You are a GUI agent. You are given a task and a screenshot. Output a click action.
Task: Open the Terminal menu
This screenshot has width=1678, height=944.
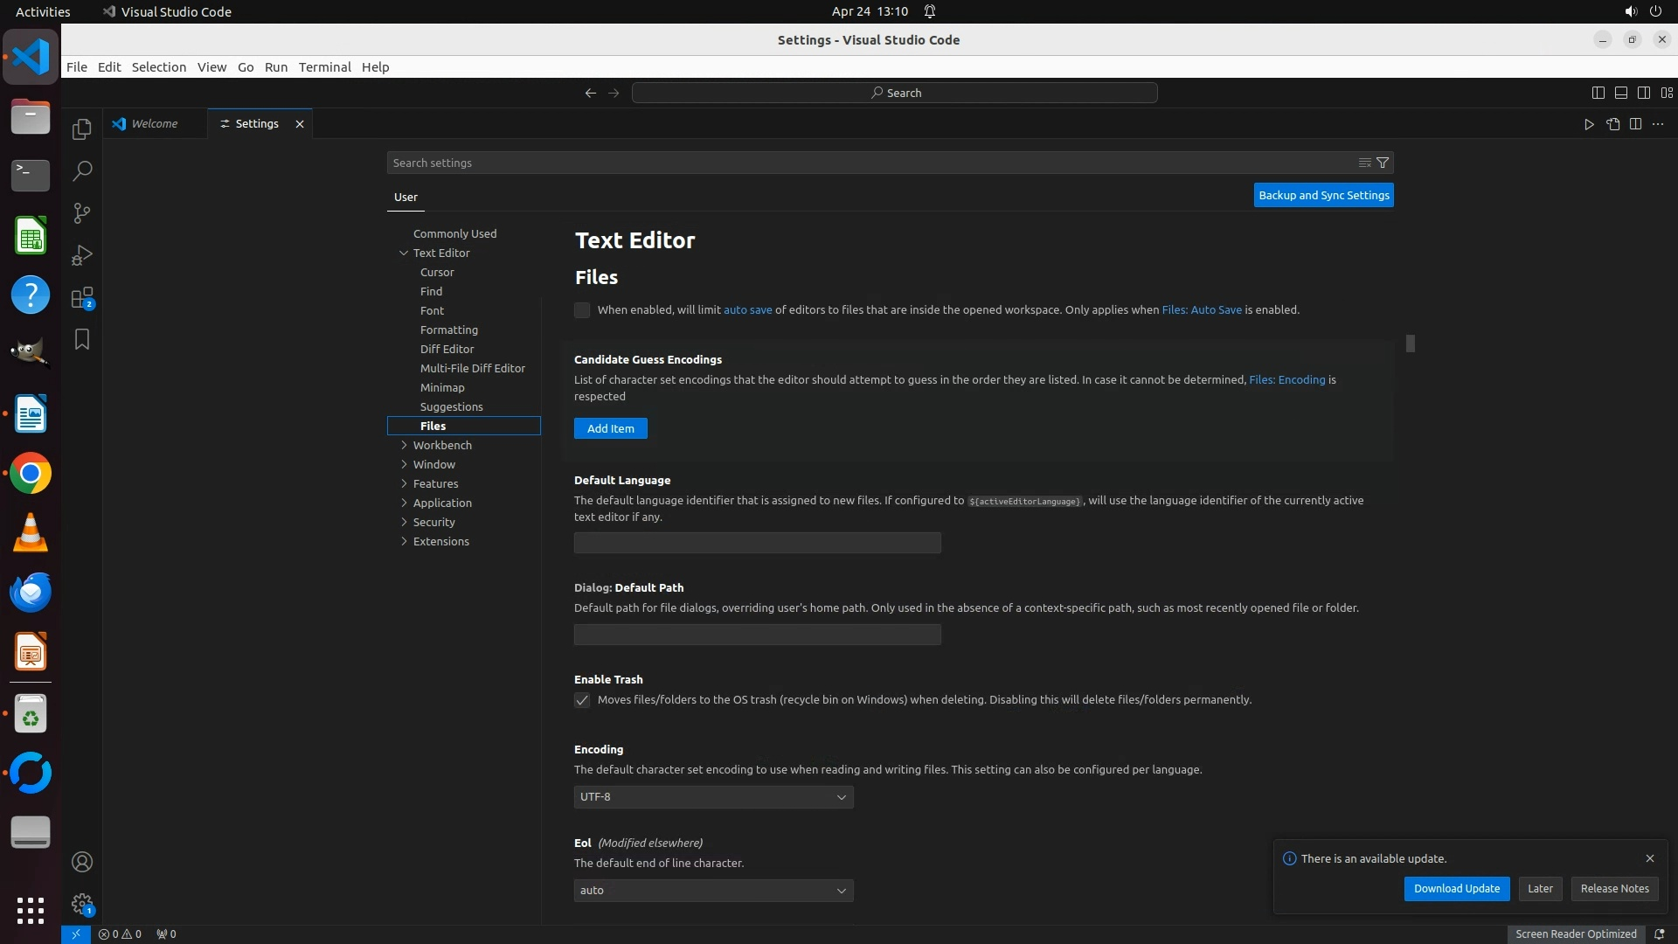[324, 67]
